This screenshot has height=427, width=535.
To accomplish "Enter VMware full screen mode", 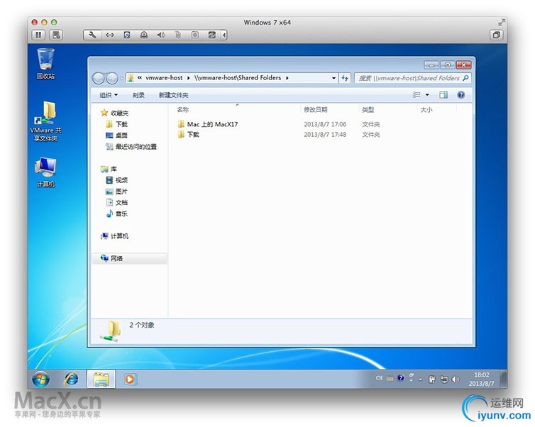I will 501,22.
